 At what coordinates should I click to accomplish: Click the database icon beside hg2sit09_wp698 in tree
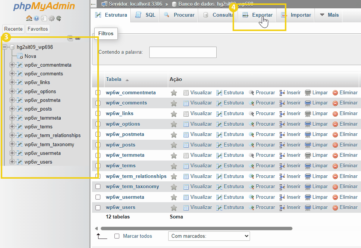click(x=12, y=47)
